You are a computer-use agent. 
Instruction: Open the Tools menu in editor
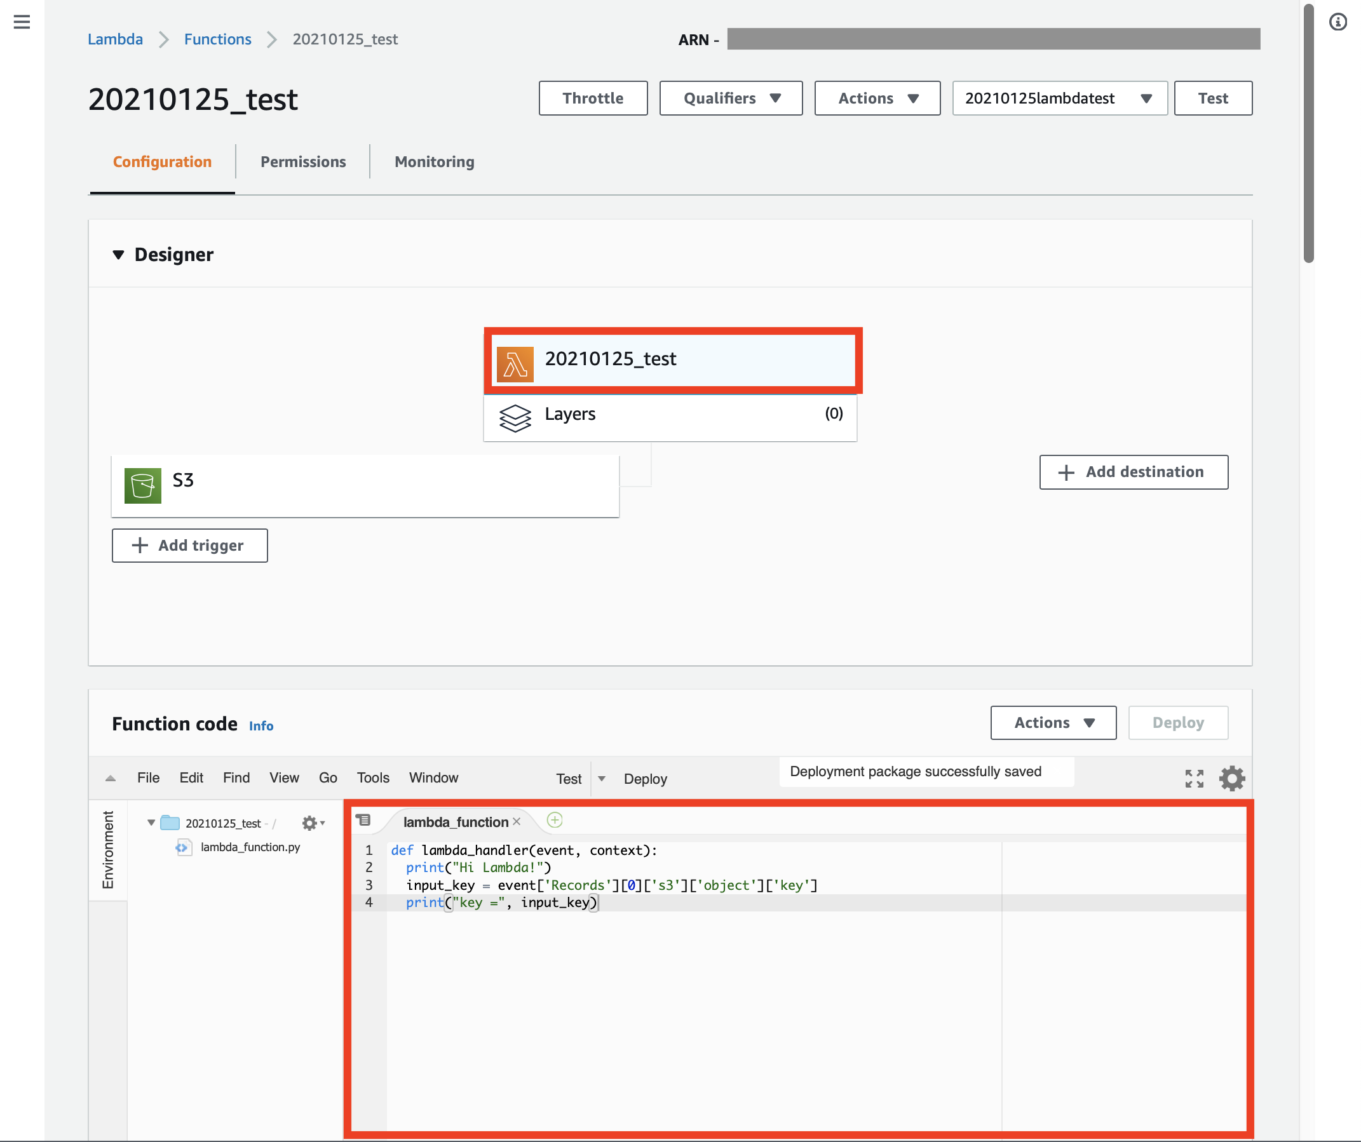(372, 778)
